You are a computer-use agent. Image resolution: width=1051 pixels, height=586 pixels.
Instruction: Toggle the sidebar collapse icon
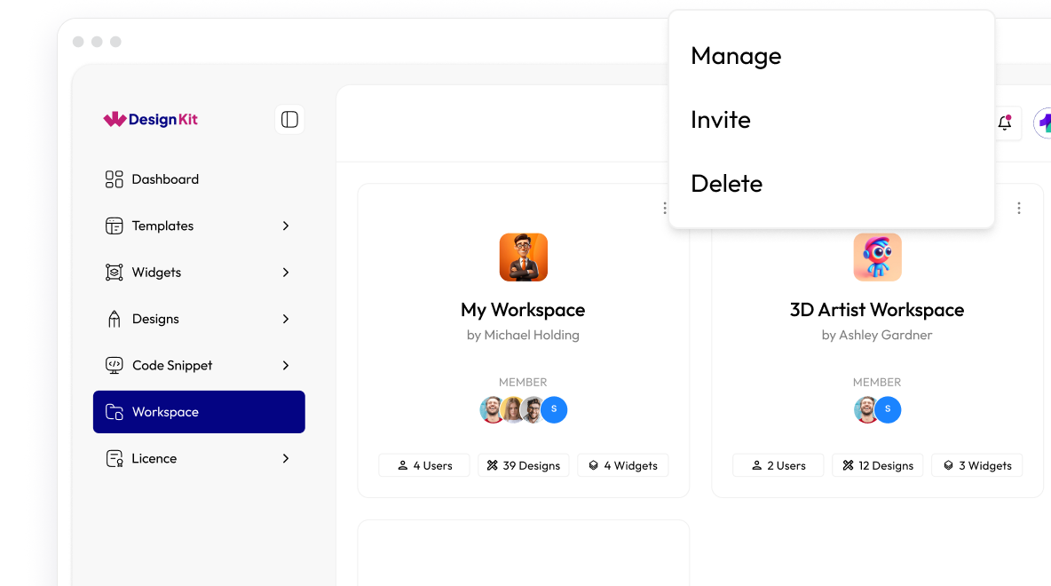[289, 120]
